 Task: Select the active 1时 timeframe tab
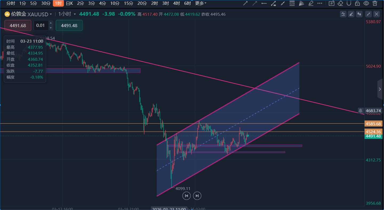click(x=58, y=3)
